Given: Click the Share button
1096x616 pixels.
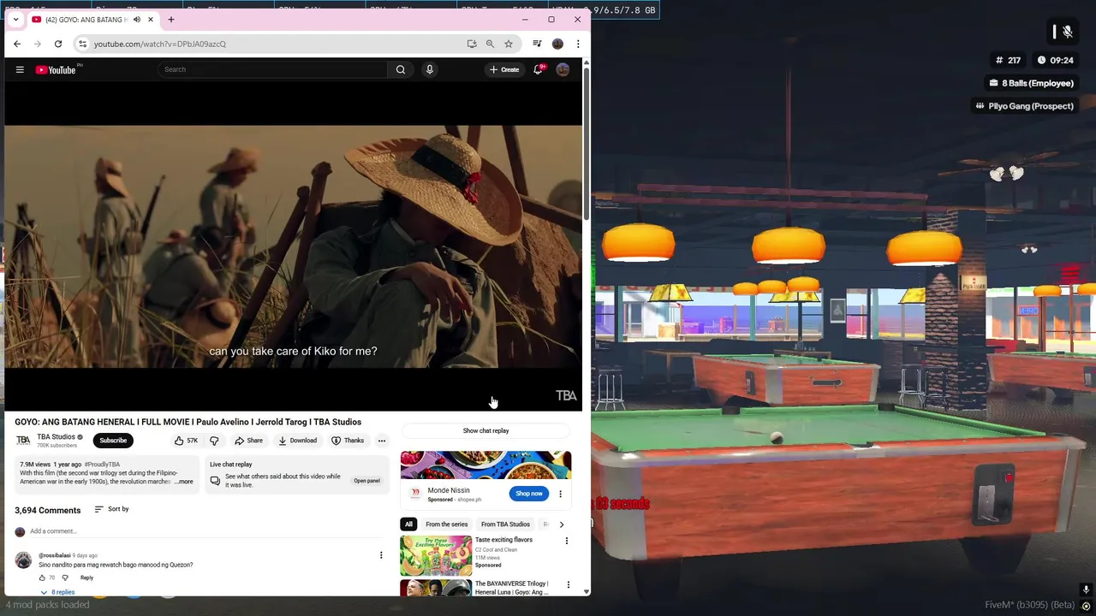Looking at the screenshot, I should pyautogui.click(x=249, y=441).
